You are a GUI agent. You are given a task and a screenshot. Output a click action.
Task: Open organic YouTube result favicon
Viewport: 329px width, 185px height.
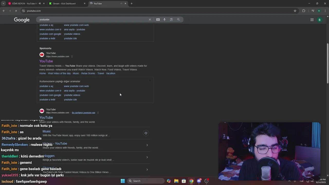click(42, 111)
